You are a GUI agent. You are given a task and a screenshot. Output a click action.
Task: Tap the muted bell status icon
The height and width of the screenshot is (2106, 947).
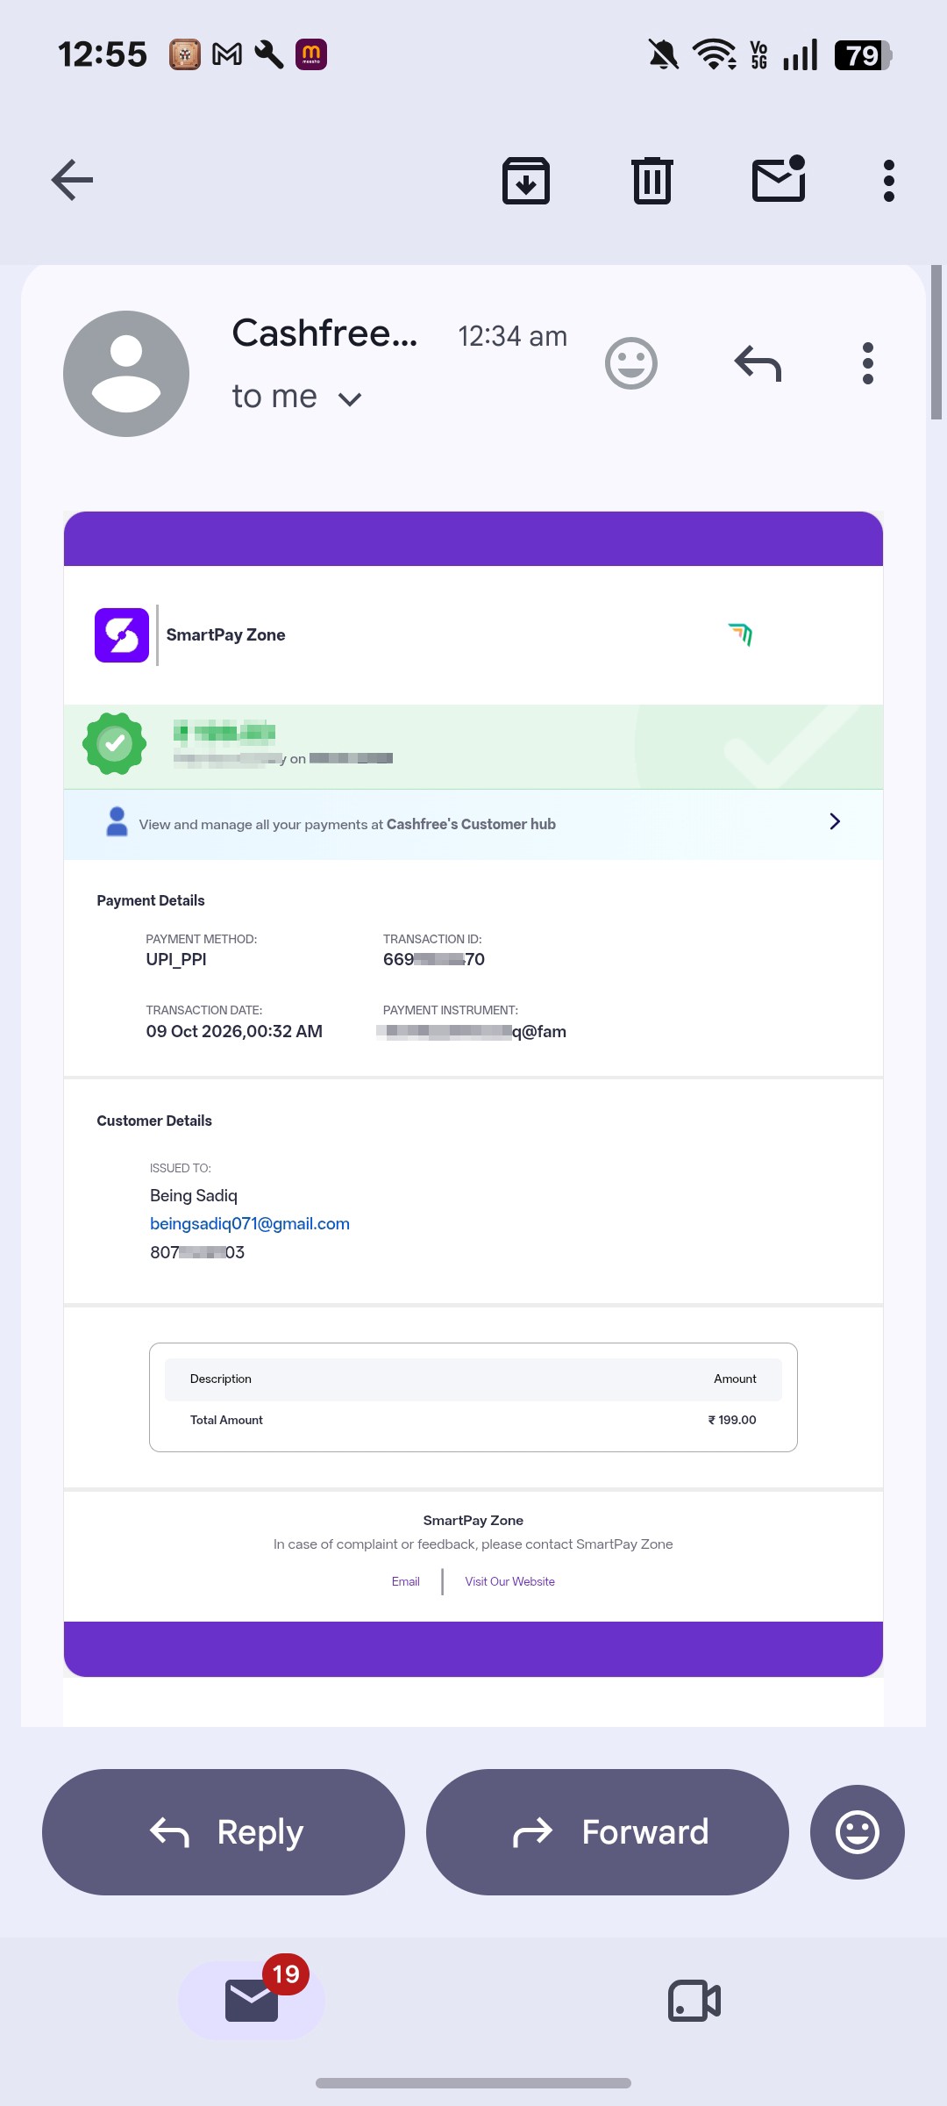664,54
